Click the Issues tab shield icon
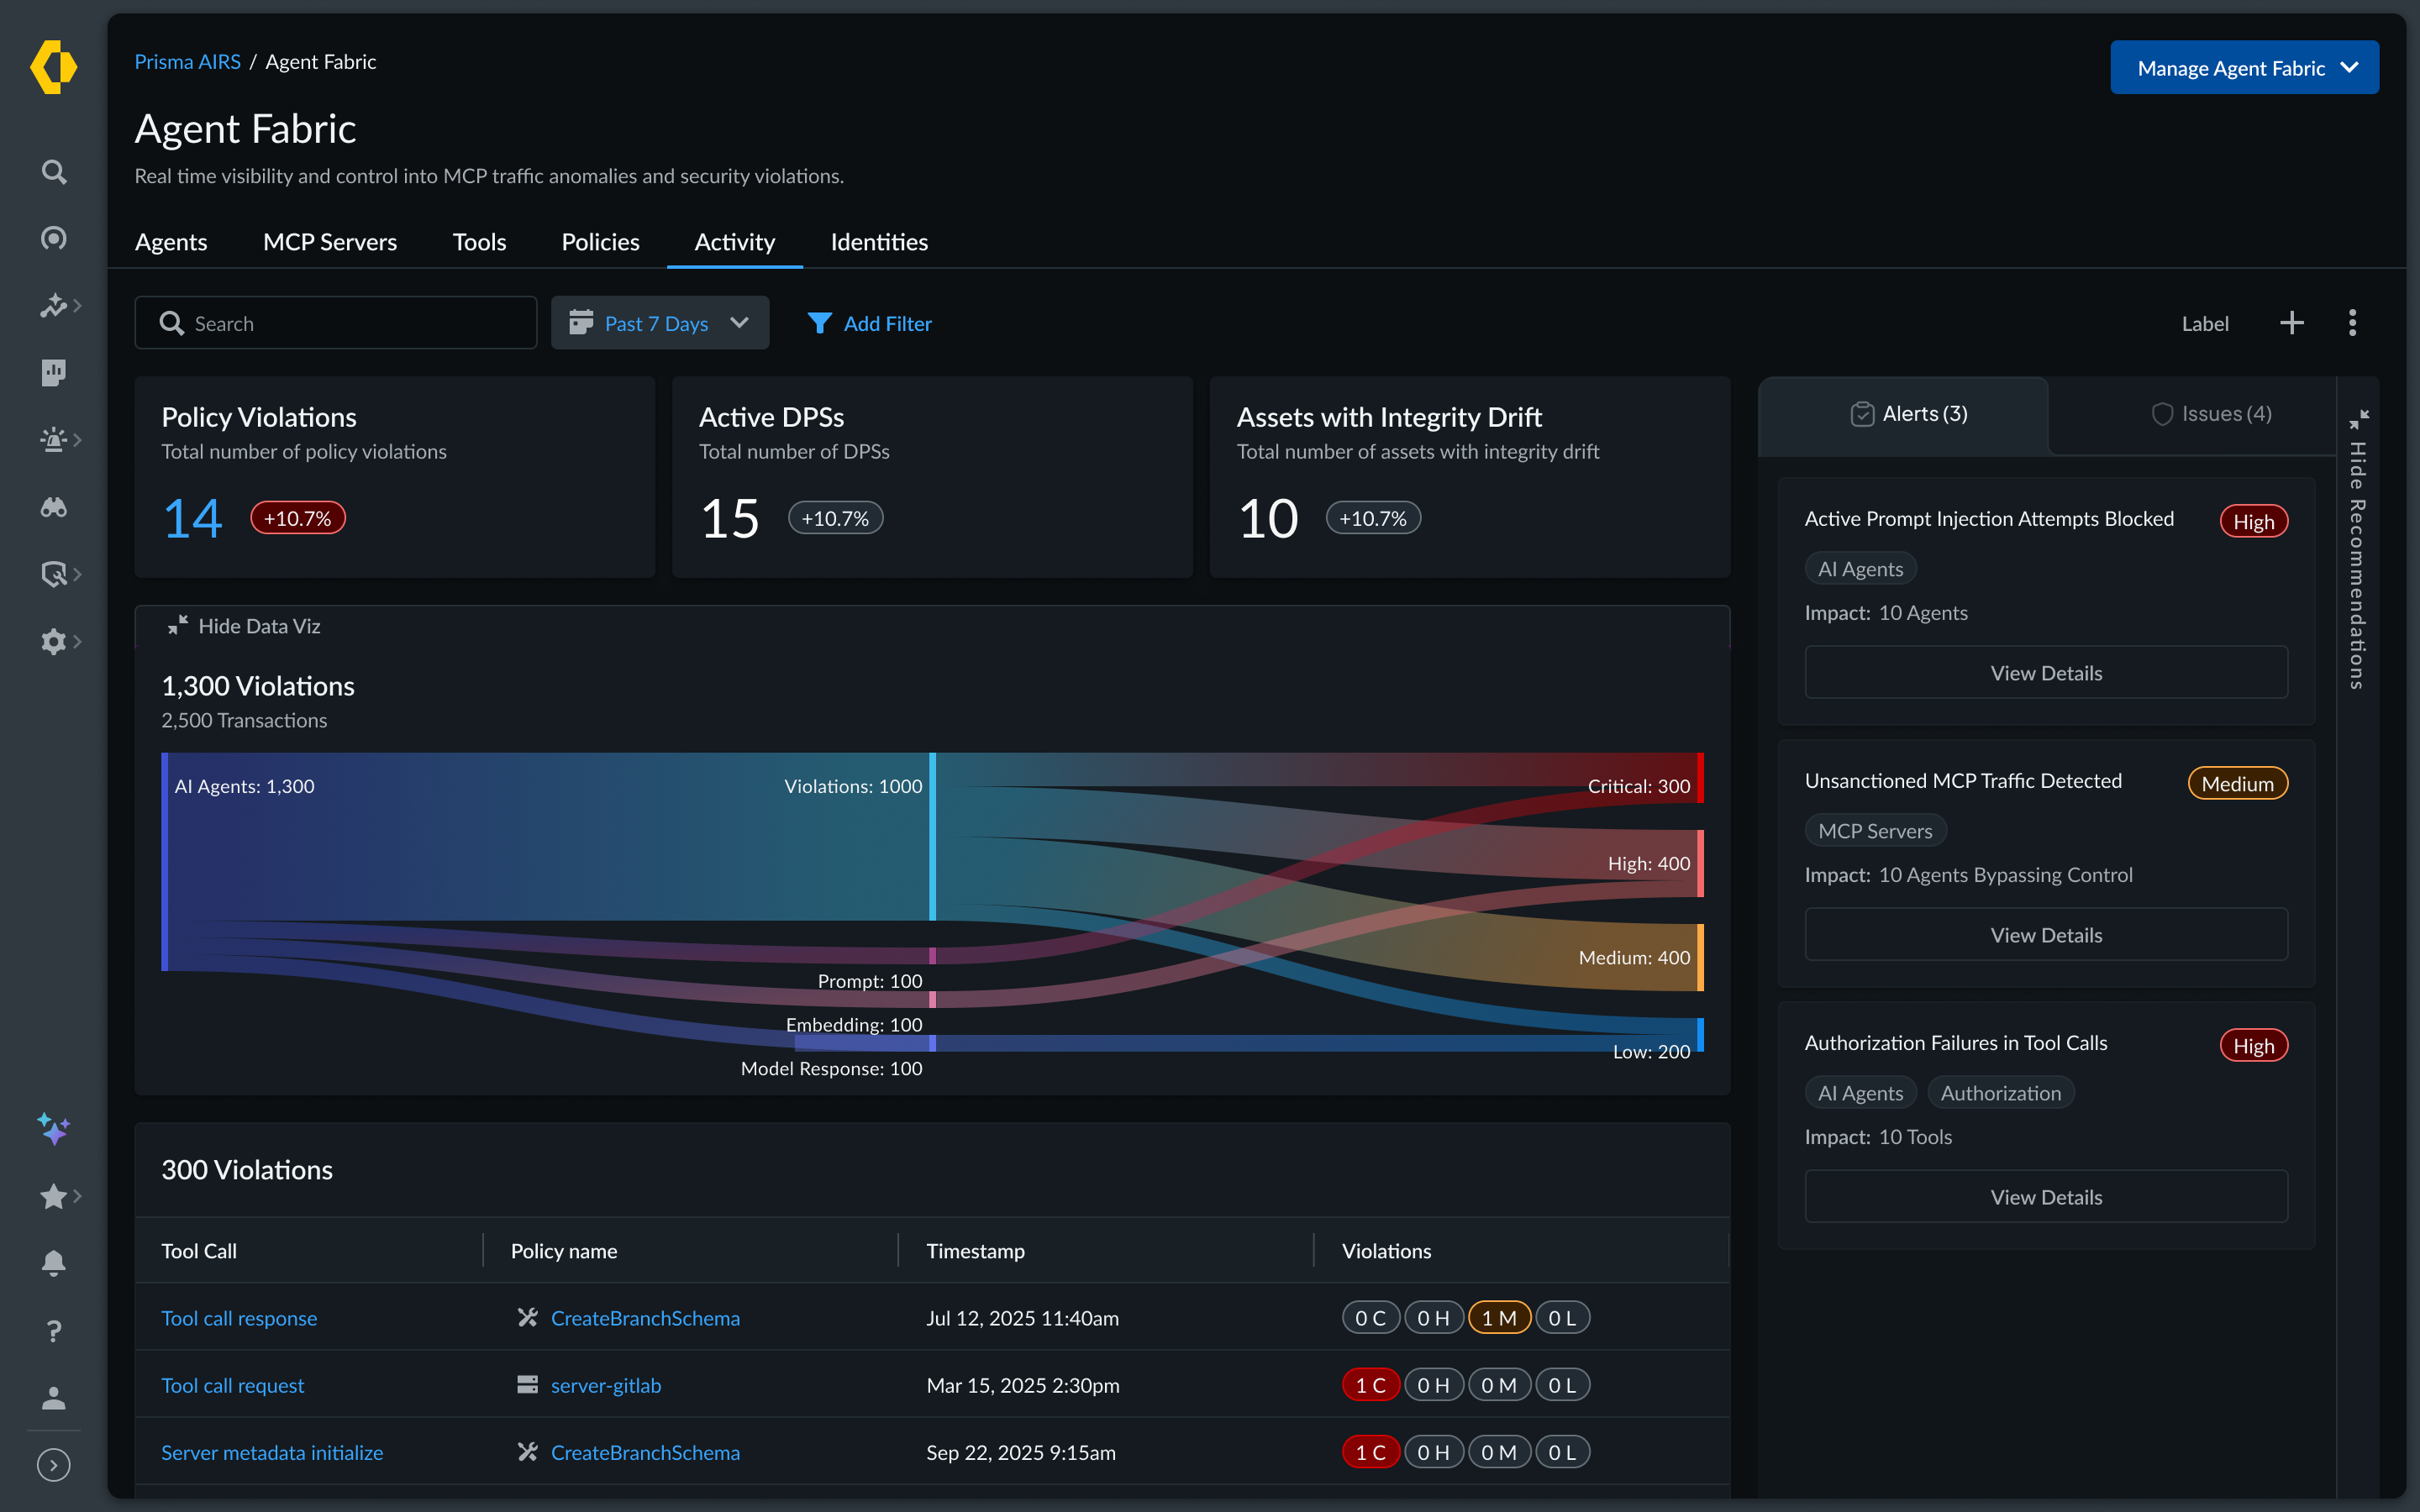 click(x=2162, y=414)
